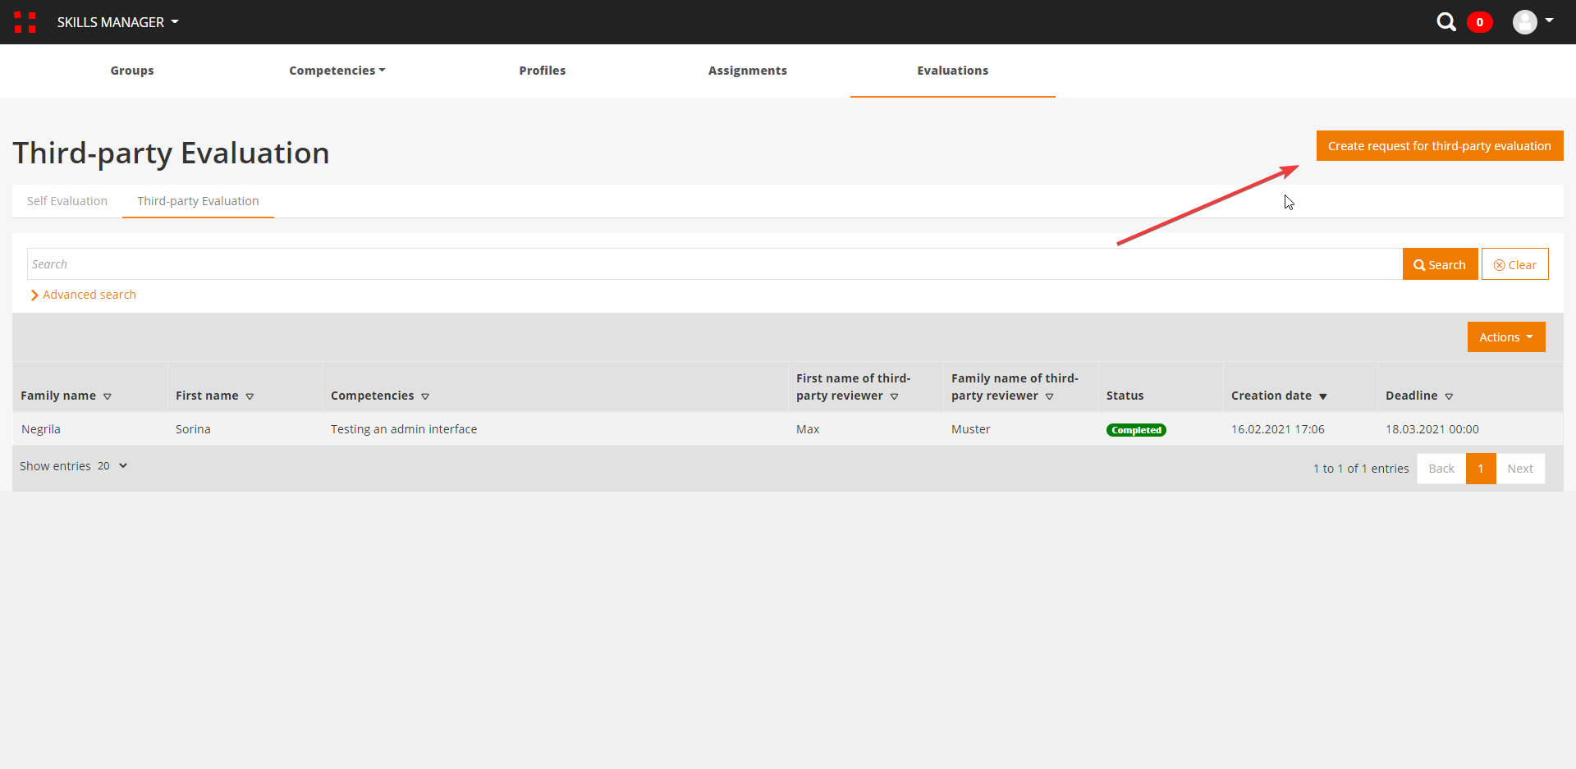Open the user avatar menu

[1532, 22]
